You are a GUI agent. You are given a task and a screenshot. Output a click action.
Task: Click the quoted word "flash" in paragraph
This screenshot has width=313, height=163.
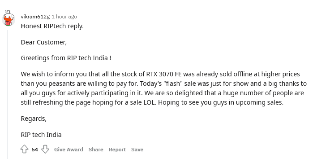(x=173, y=84)
